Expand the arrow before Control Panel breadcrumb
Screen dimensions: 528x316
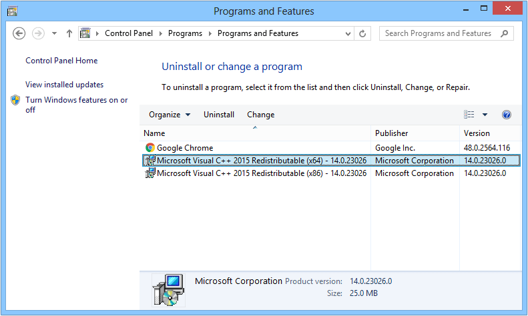97,33
